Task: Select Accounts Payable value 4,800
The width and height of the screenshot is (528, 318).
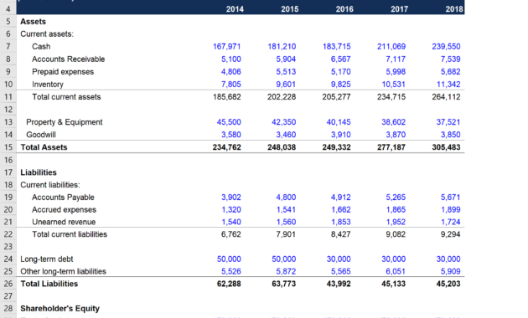Action: pos(286,197)
